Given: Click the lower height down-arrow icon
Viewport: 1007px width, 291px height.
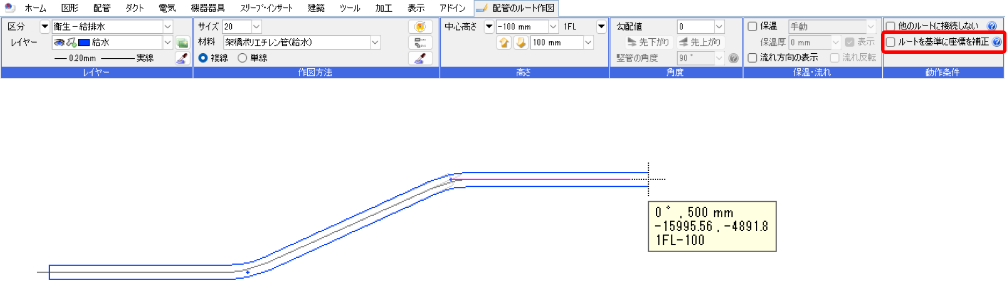Looking at the screenshot, I should point(521,42).
